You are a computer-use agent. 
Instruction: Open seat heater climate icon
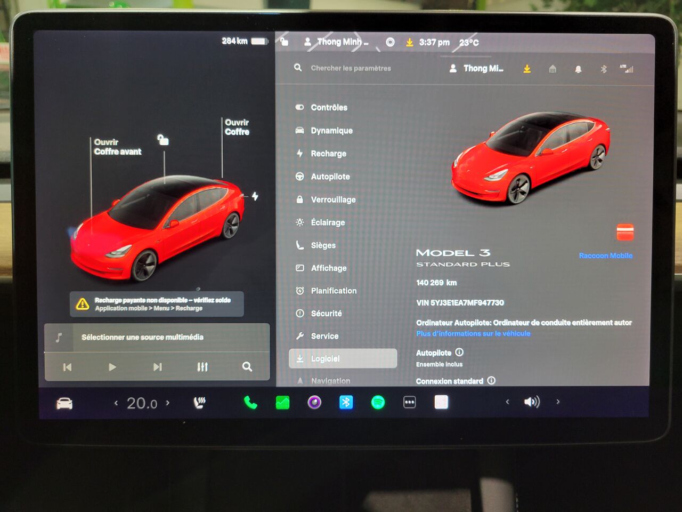coord(199,403)
